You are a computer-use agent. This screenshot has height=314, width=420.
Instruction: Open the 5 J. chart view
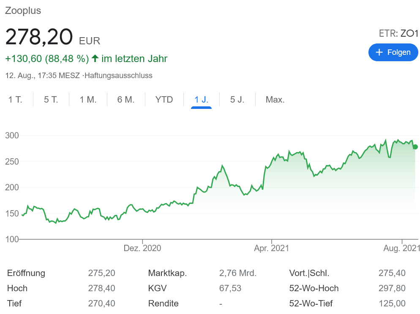(x=237, y=100)
